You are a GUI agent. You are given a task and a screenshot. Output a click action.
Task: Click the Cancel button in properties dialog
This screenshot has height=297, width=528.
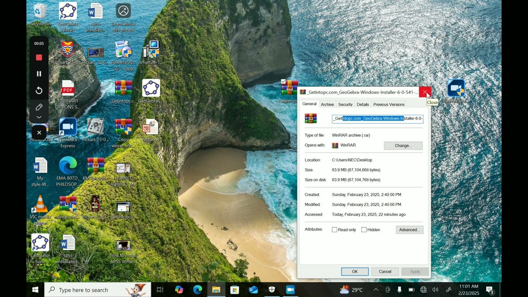coord(385,271)
